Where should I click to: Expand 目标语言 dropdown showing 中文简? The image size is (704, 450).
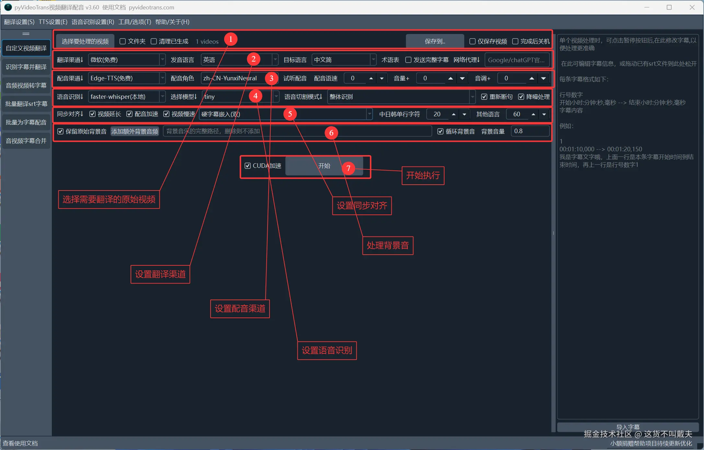[343, 60]
